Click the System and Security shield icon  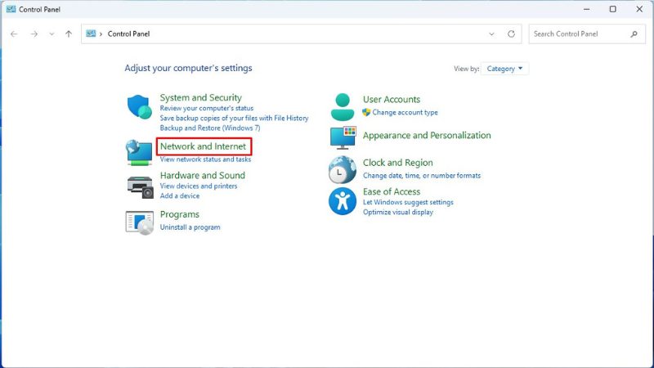tap(139, 107)
